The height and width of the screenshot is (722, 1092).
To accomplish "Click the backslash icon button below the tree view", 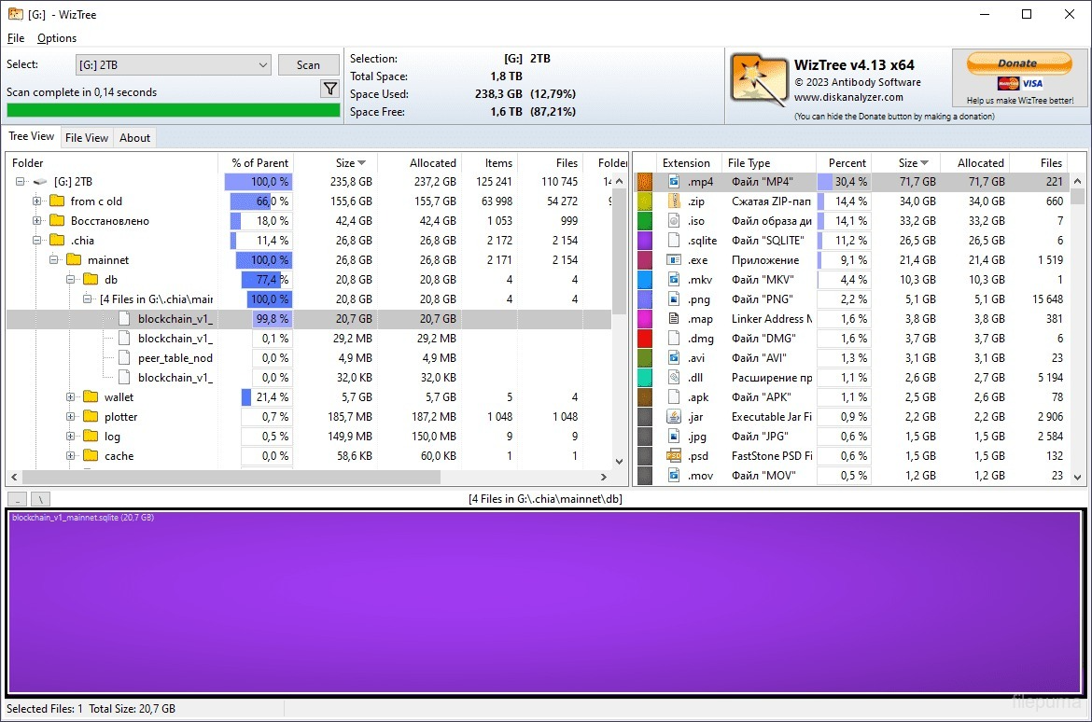I will click(x=39, y=499).
